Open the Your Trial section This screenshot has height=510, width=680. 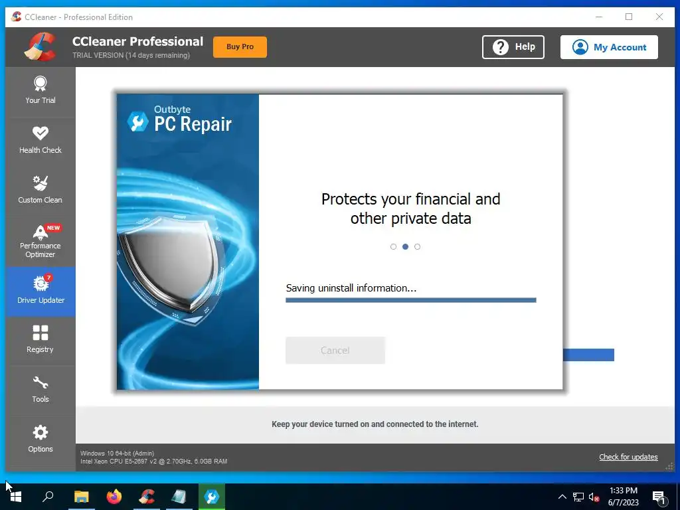click(x=41, y=92)
